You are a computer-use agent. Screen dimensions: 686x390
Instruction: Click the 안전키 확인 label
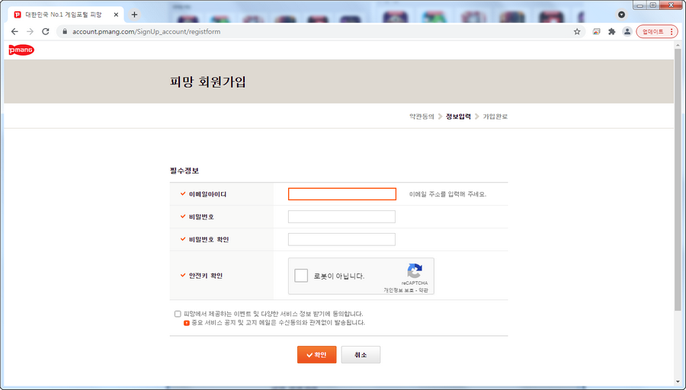tap(206, 276)
